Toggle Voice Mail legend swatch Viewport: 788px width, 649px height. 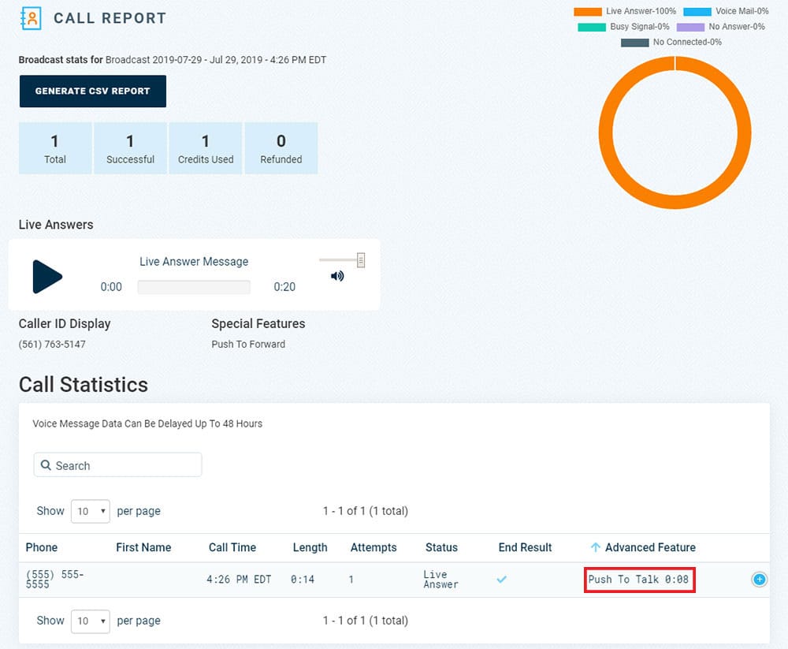click(x=697, y=12)
